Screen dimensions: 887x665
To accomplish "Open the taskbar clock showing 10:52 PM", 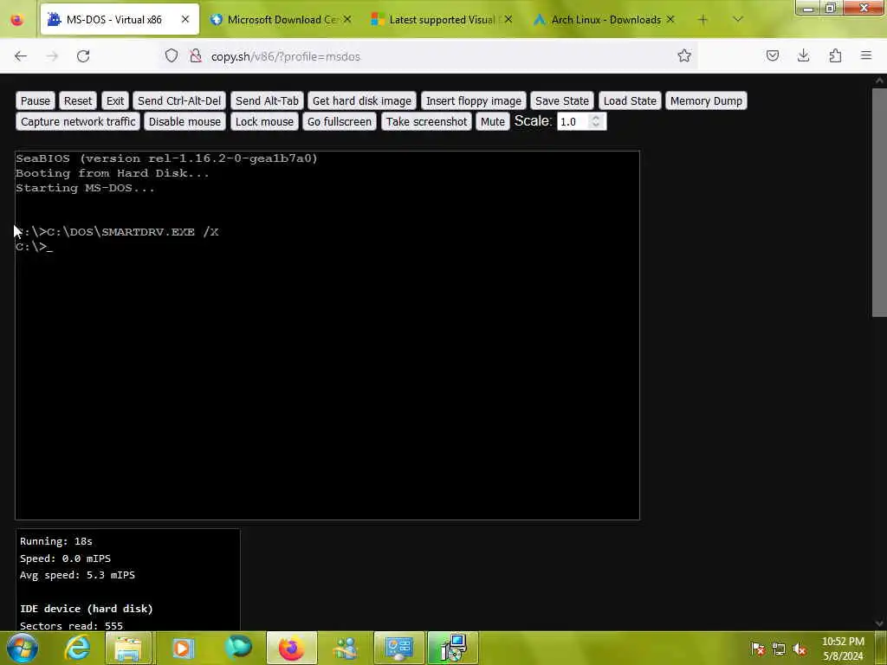I will coord(843,649).
